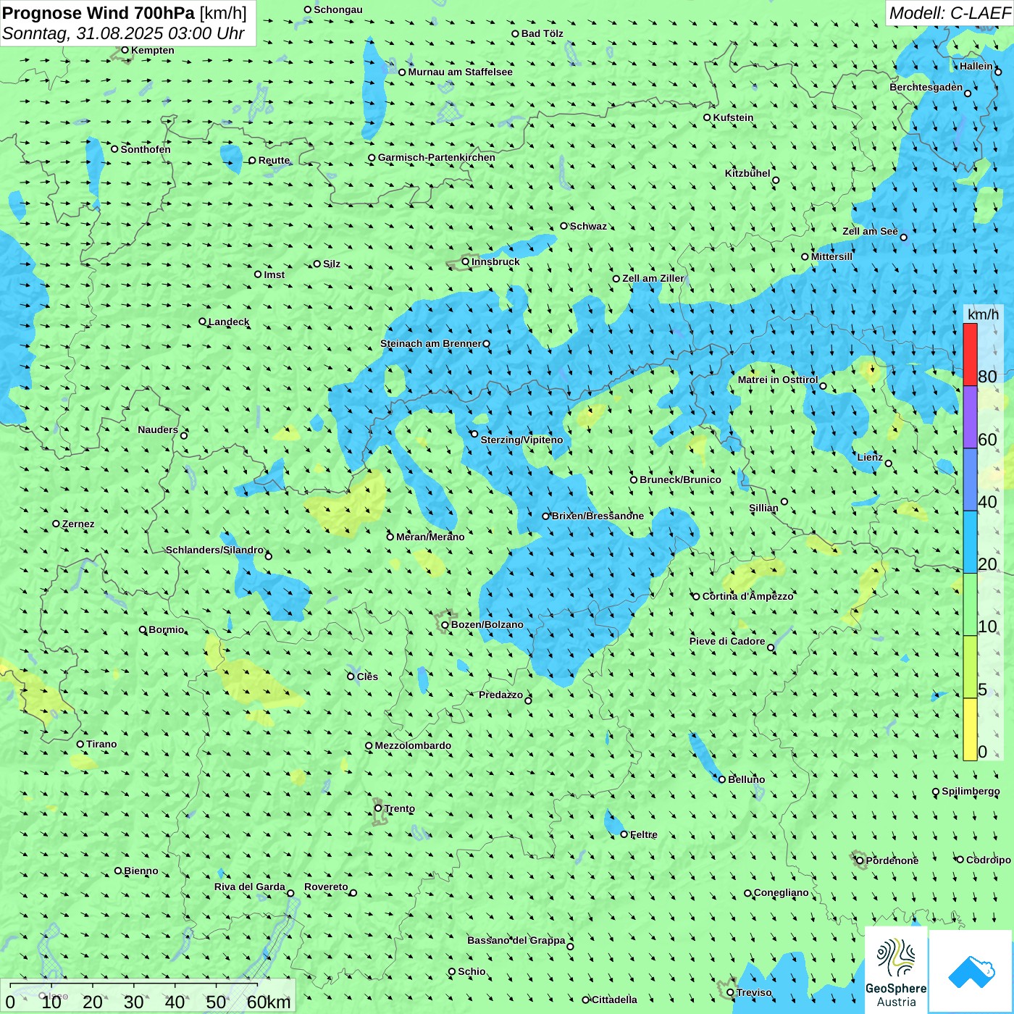Choose the green legend segment between 10 and 20
The image size is (1014, 1014).
point(970,605)
